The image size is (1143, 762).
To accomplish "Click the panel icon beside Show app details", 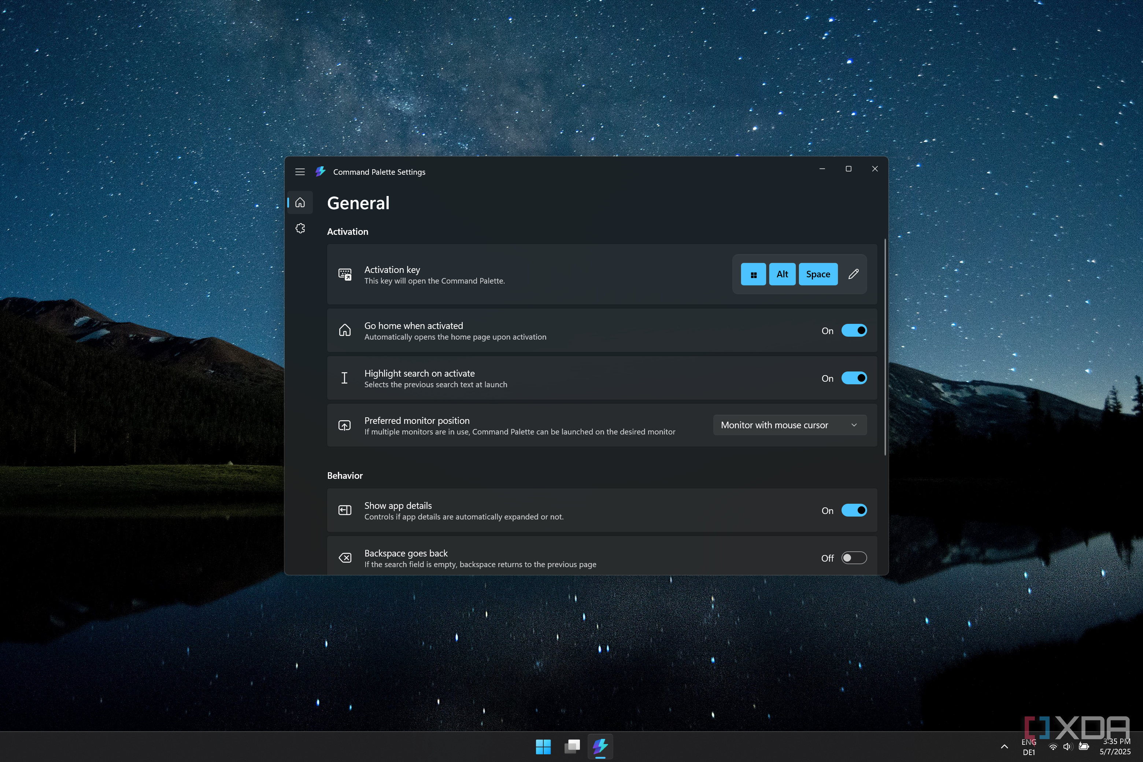I will [x=345, y=510].
